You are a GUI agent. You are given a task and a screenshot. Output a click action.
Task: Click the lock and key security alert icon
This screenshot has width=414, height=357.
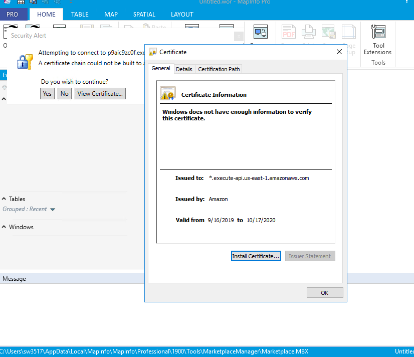25,60
